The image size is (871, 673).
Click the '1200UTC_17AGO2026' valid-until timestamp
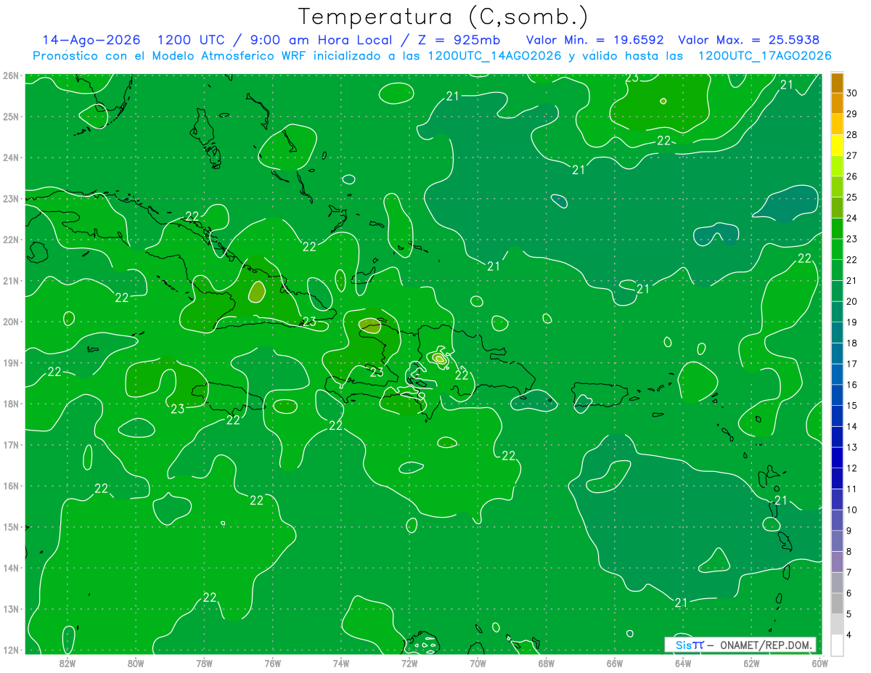click(764, 56)
